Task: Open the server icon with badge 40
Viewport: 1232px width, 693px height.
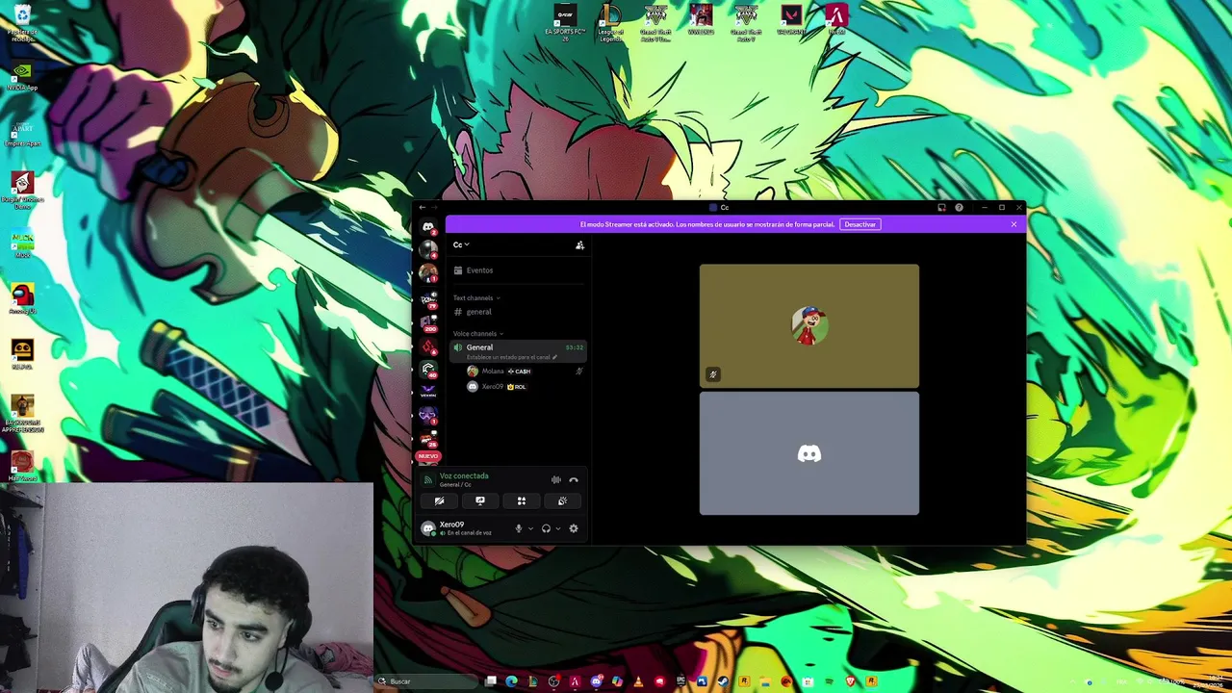Action: (x=428, y=369)
